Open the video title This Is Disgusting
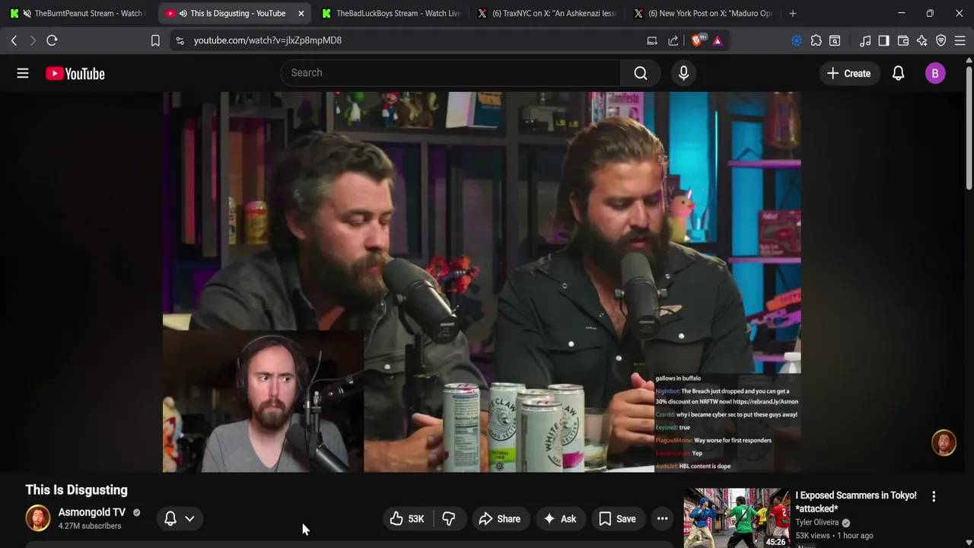This screenshot has width=974, height=548. point(76,490)
